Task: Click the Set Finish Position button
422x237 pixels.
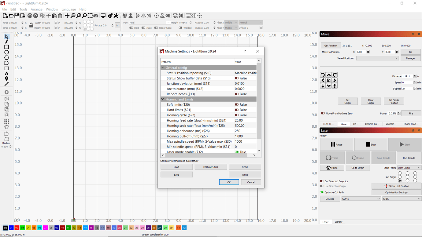Action: [394, 101]
